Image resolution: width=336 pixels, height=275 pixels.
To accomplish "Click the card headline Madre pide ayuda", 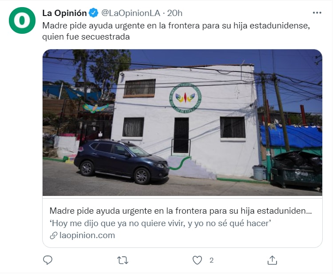I will tap(181, 211).
